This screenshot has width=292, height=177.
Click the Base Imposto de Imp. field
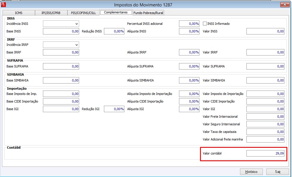point(61,94)
